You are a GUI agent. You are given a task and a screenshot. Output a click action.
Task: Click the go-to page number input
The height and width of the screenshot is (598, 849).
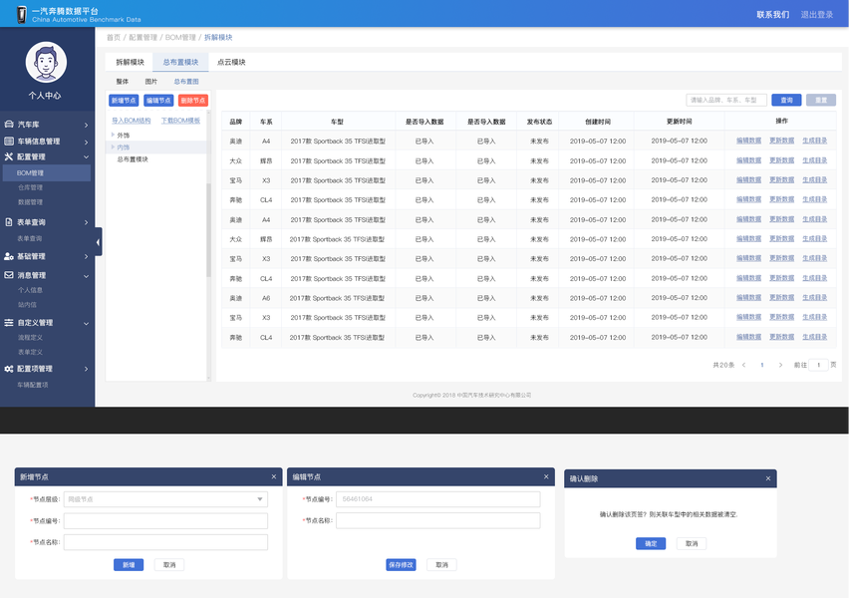click(818, 365)
